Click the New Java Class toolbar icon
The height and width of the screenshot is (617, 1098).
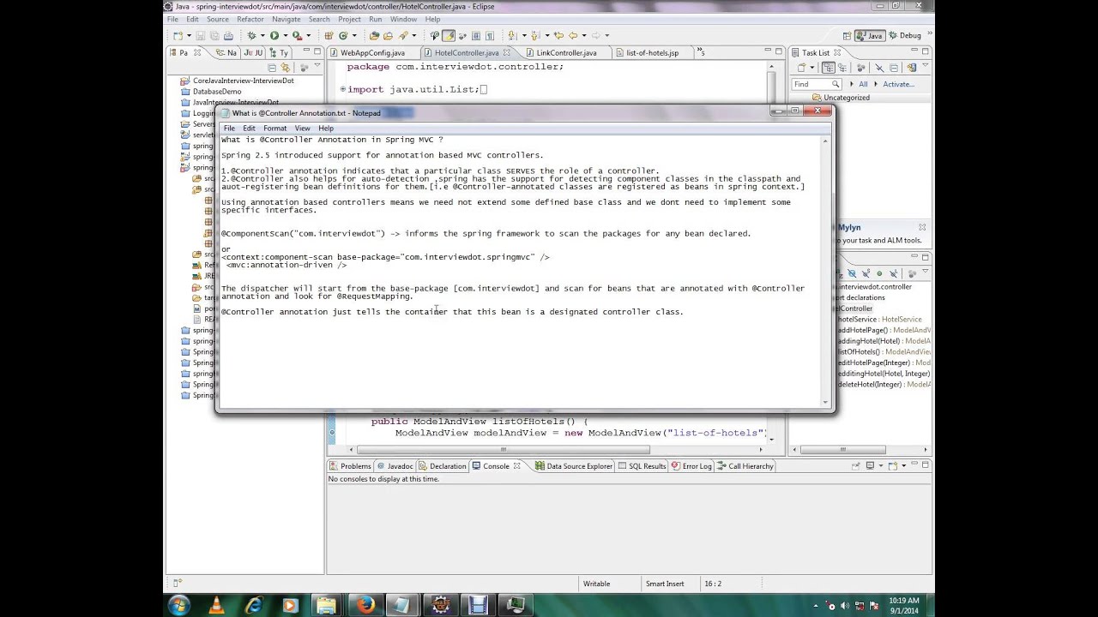click(343, 35)
